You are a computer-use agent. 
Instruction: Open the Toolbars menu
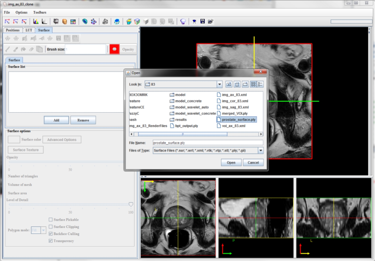(x=40, y=12)
